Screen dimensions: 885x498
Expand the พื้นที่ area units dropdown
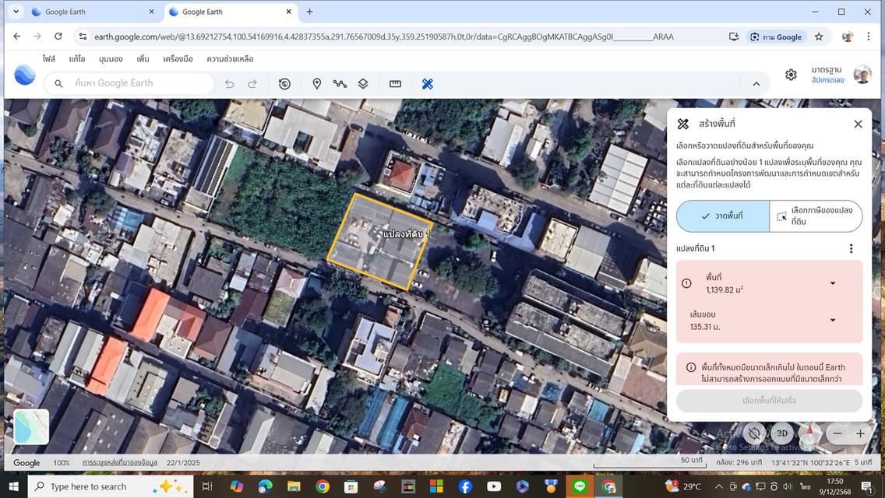[x=832, y=283]
